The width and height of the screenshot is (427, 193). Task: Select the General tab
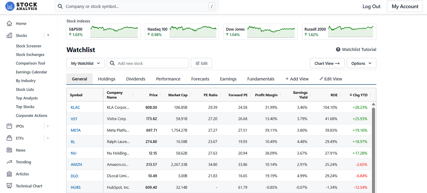click(79, 79)
